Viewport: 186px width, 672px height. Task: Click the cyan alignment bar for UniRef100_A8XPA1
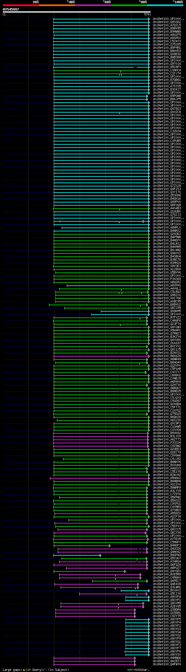tap(108, 285)
